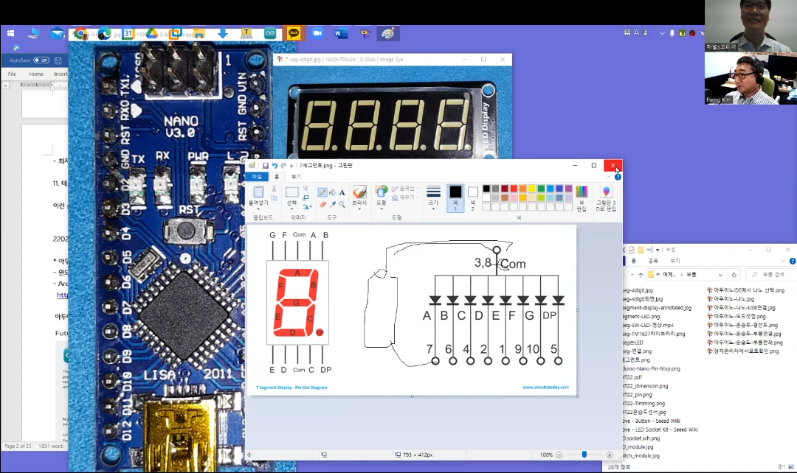Expand the Quick Access Toolbar dropdown in Paint
The image size is (797, 473).
[x=291, y=166]
